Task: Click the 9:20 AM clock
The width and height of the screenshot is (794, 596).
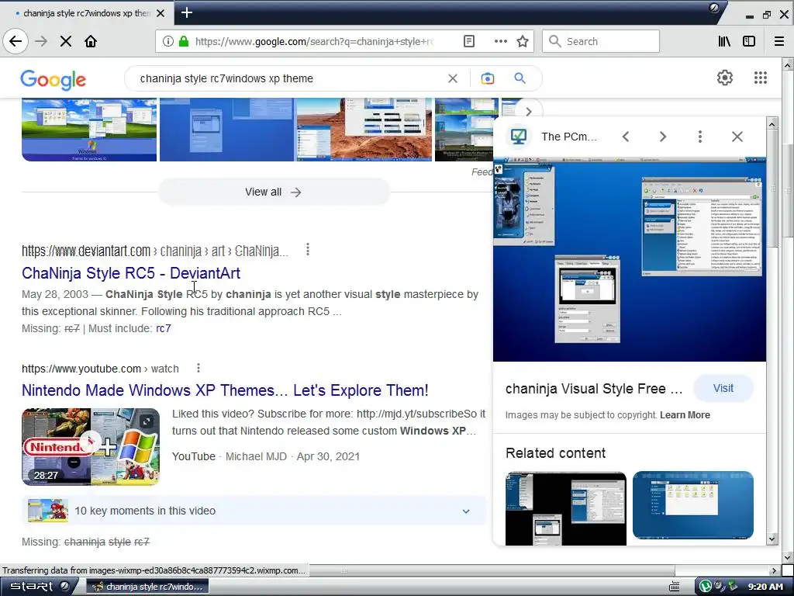Action: pyautogui.click(x=765, y=587)
